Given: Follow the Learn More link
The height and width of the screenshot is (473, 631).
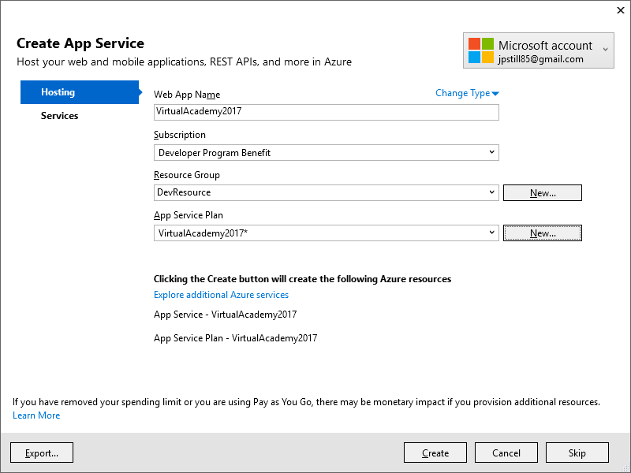Looking at the screenshot, I should pos(36,415).
